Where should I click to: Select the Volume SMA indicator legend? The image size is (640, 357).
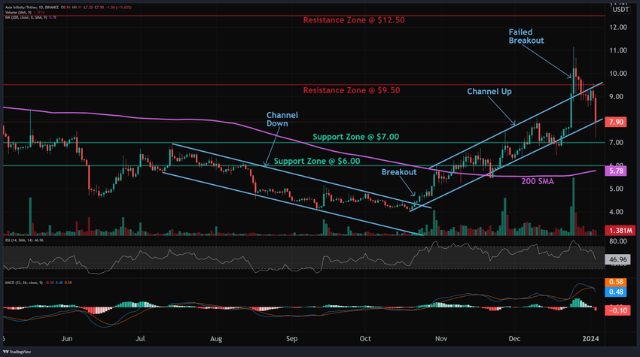[x=18, y=13]
